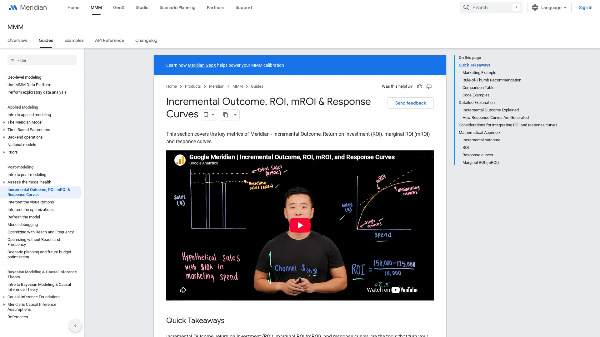Open bookmark options dropdown arrow
This screenshot has height=337, width=600.
click(x=213, y=115)
